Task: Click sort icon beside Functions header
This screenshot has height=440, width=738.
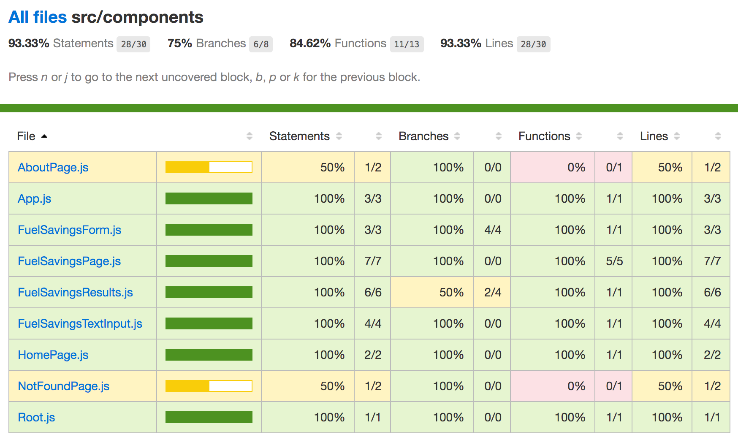Action: point(579,136)
